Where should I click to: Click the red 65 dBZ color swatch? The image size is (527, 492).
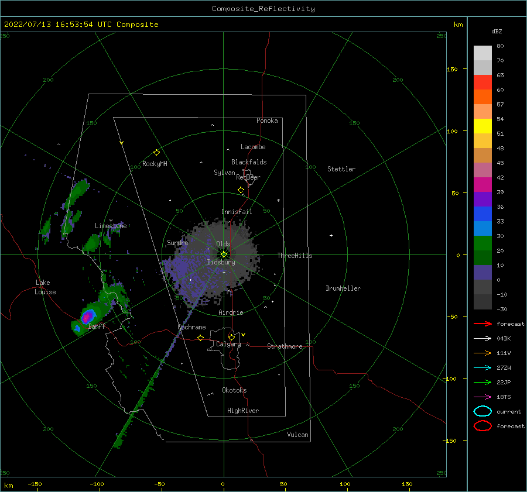[482, 82]
